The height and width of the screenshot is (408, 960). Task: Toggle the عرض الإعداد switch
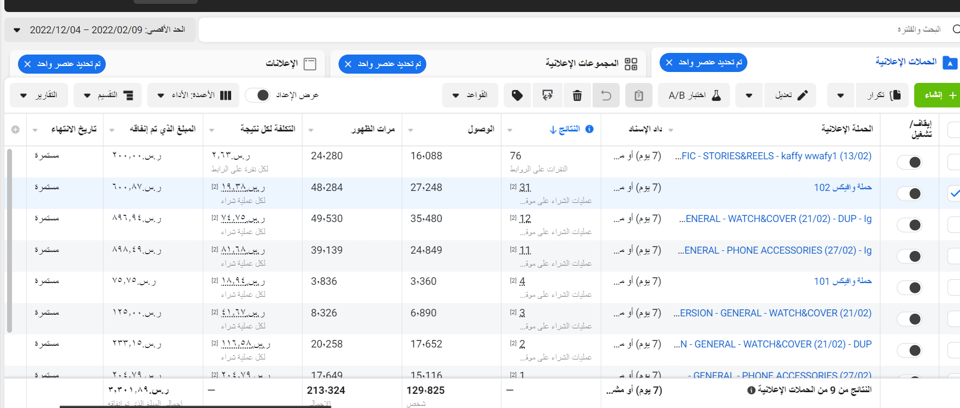pyautogui.click(x=257, y=95)
